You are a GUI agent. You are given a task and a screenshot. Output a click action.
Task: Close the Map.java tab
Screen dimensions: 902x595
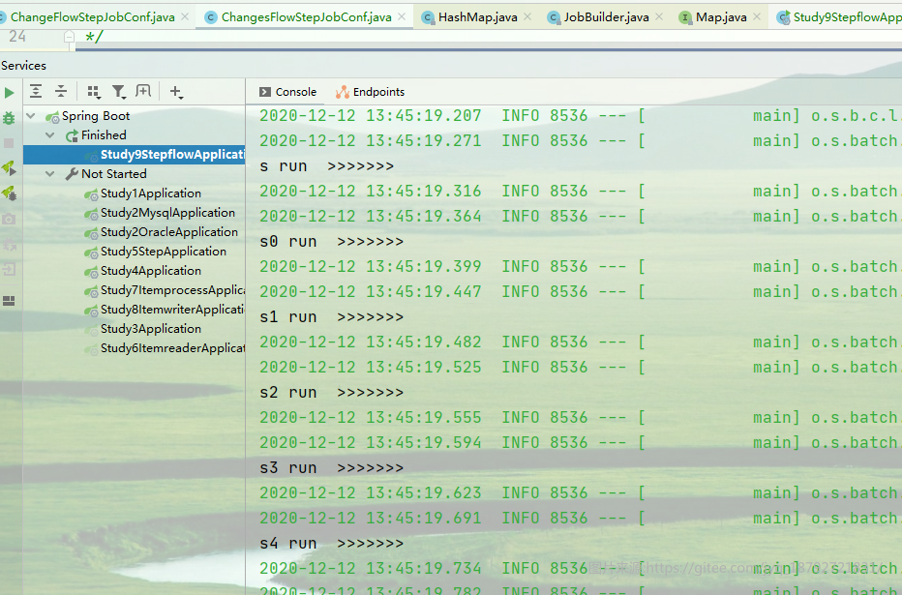pos(757,17)
